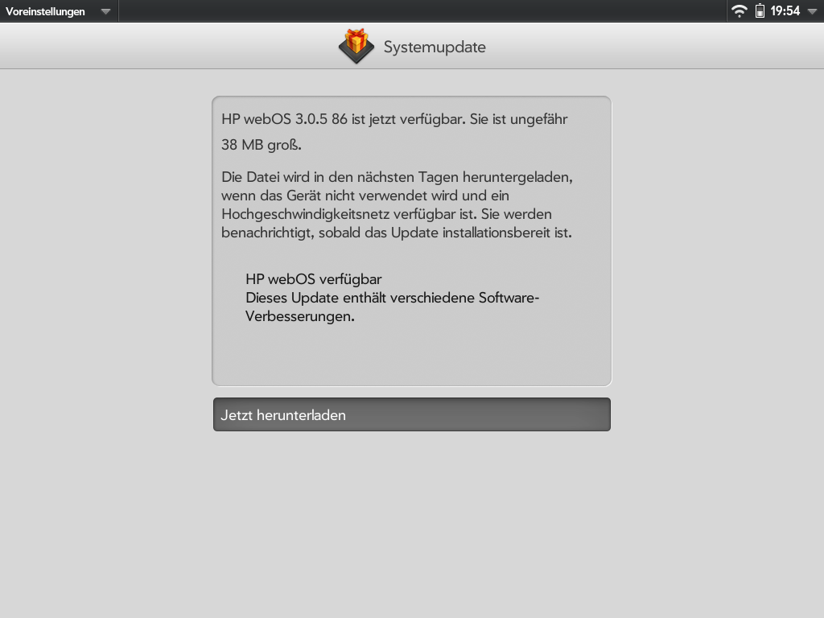
Task: Click the Systemupdate header title
Action: click(435, 47)
